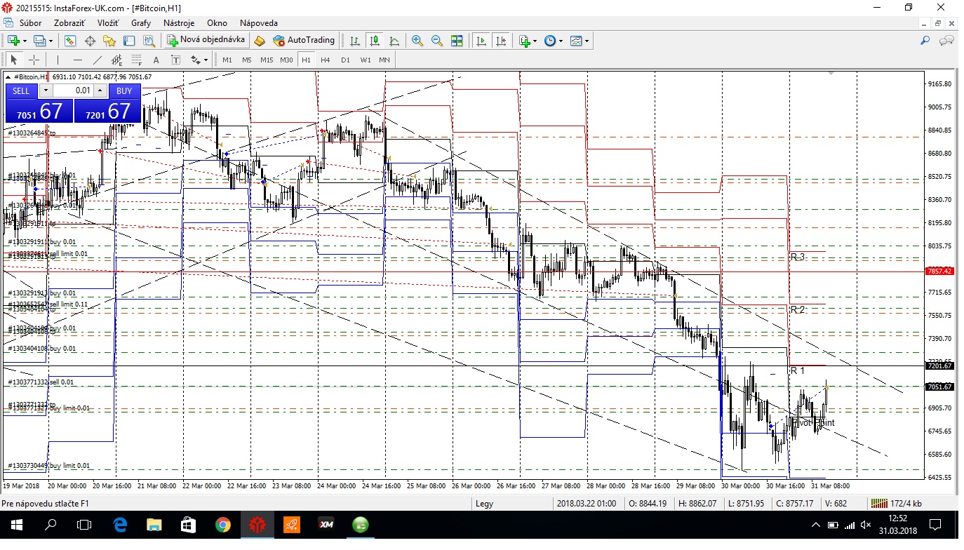
Task: Click the BUY button in trade panel
Action: click(x=124, y=91)
